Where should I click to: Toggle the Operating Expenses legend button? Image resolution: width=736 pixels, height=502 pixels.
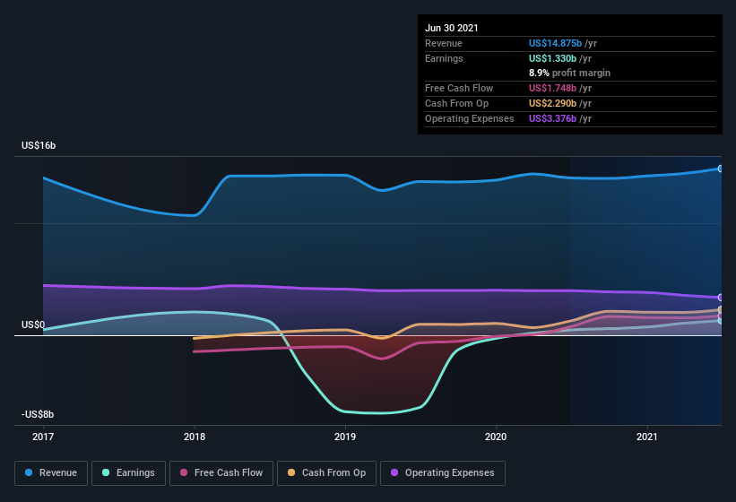[x=443, y=473]
